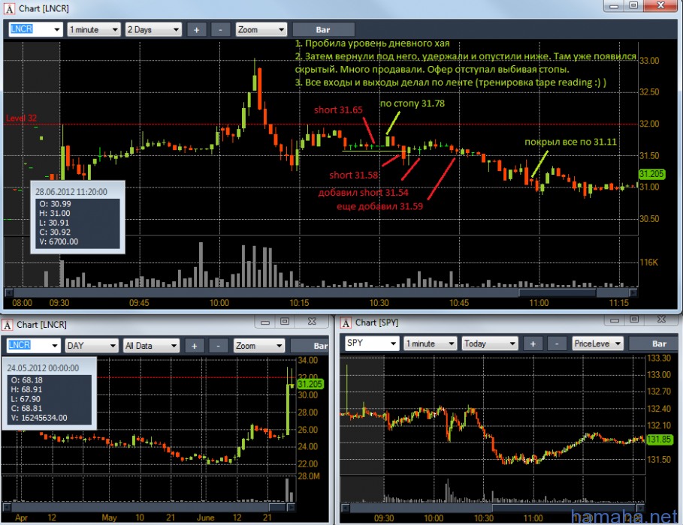The width and height of the screenshot is (683, 525).
Task: Click the minus button on the daily LNCR chart
Action: click(218, 346)
